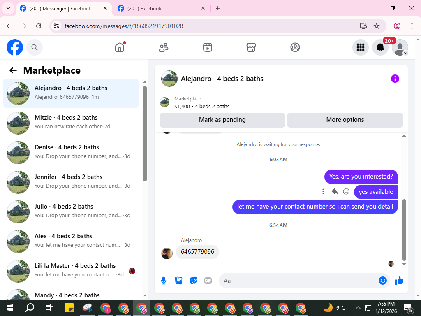421x316 pixels.
Task: Click More options button
Action: (345, 120)
